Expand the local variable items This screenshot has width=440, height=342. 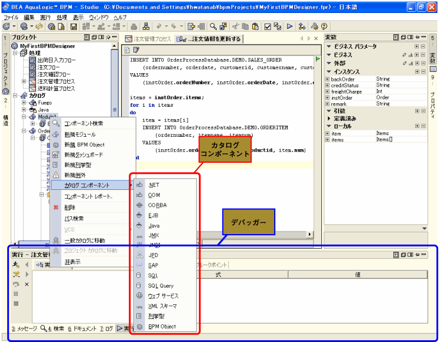tap(327, 140)
